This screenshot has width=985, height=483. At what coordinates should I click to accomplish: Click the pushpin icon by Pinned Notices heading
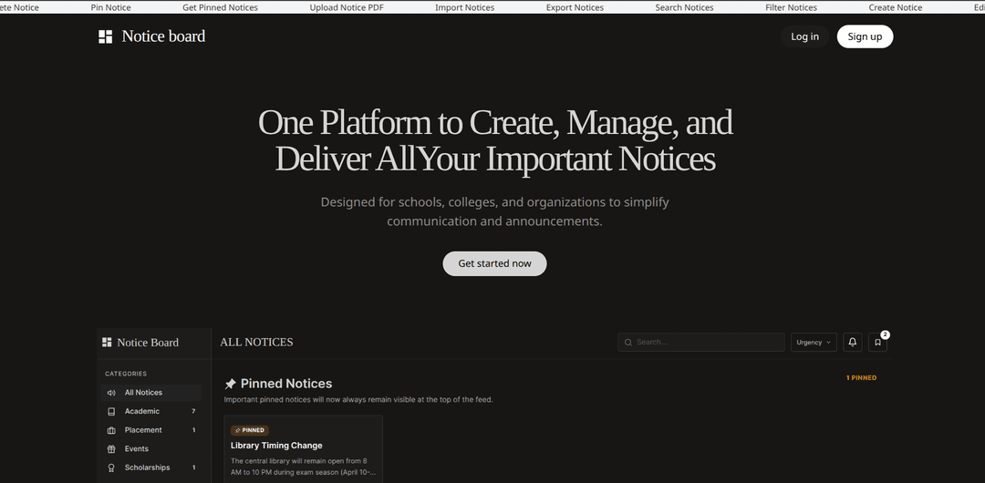[230, 385]
